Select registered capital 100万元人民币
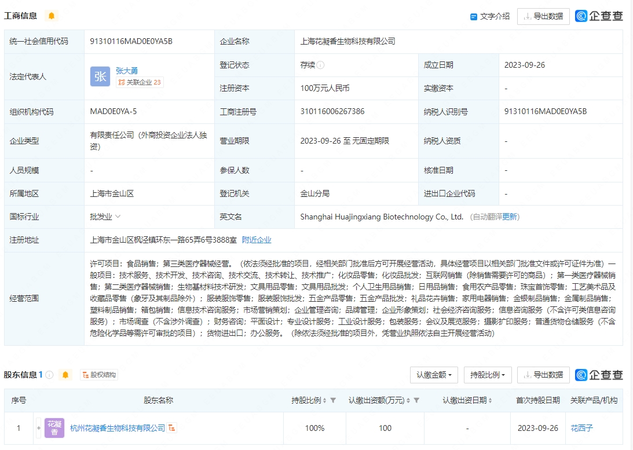This screenshot has height=450, width=633. coord(324,89)
